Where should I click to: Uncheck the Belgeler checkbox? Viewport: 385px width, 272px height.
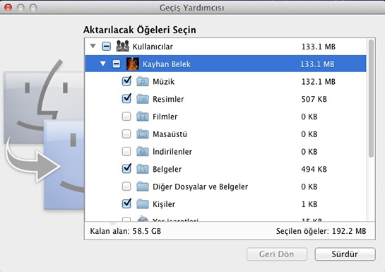point(126,169)
